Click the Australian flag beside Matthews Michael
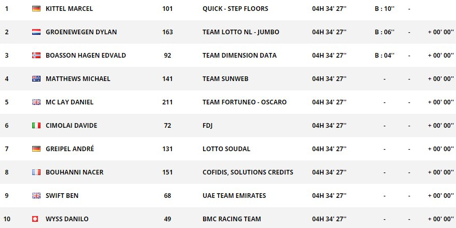The height and width of the screenshot is (228, 456). (36, 79)
